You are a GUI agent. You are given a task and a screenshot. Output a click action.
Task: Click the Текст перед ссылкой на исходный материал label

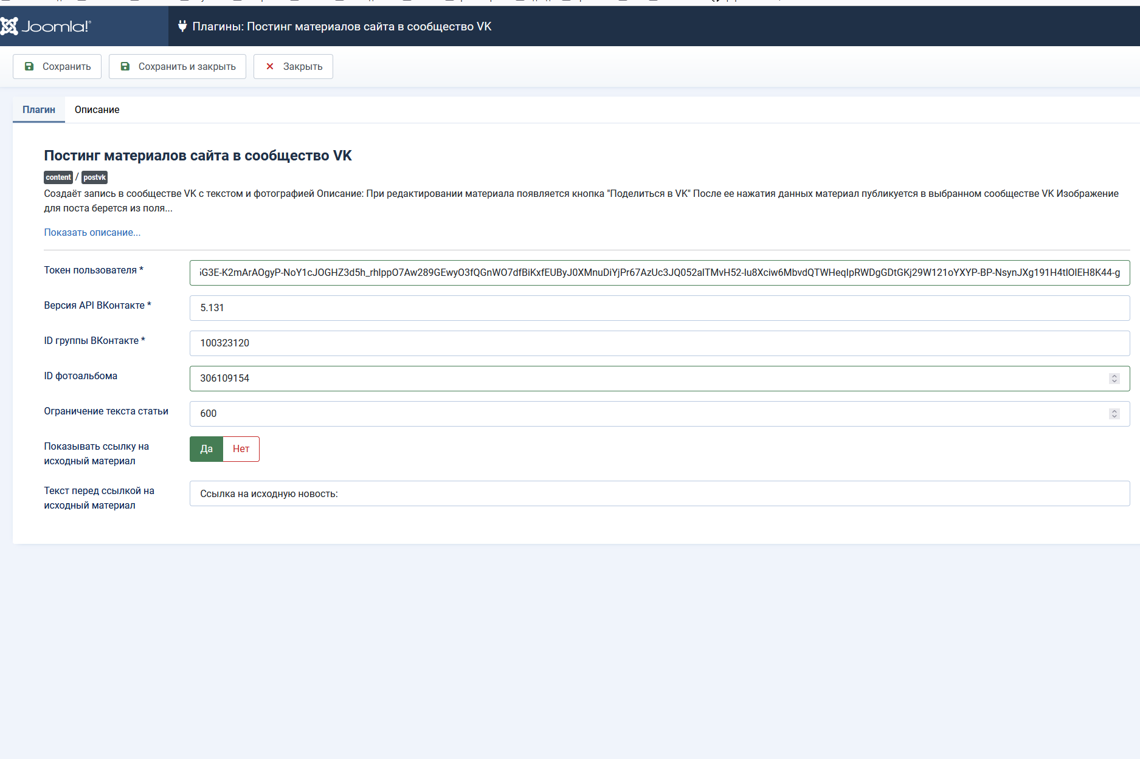coord(99,498)
